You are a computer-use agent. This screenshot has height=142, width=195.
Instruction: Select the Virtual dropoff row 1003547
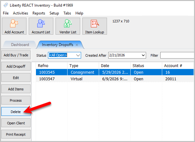click(x=115, y=79)
